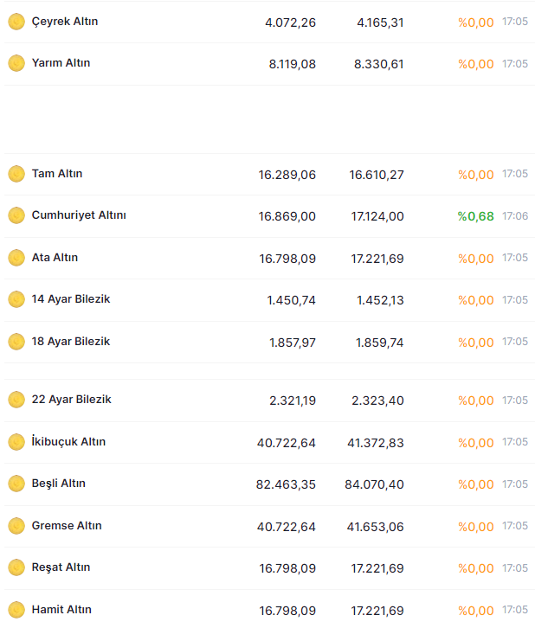Click the green %0,68 change for Cumhuriyet Altını
This screenshot has width=535, height=628.
pos(475,216)
